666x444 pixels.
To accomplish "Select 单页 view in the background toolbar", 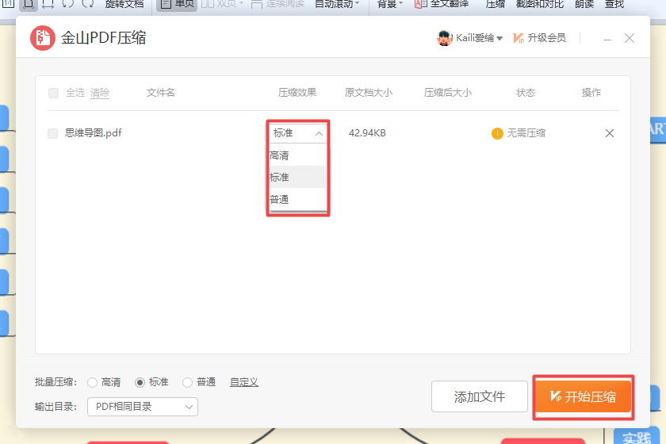I will (177, 4).
